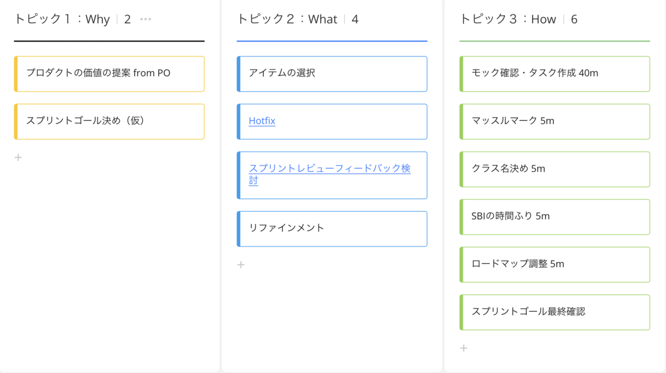This screenshot has height=373, width=666.
Task: Select the スプリントゴール決め（仮）card
Action: pyautogui.click(x=109, y=122)
